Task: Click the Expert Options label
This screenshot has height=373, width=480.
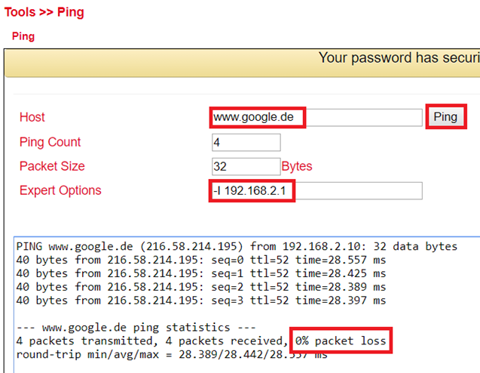Action: [60, 190]
